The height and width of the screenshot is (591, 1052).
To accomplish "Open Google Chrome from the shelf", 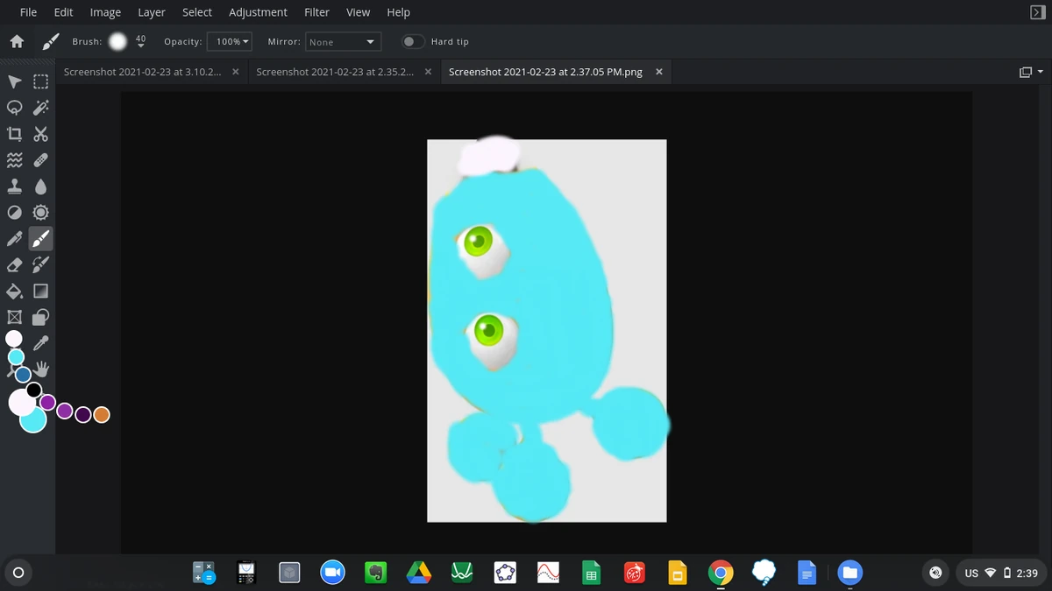I will pos(720,572).
